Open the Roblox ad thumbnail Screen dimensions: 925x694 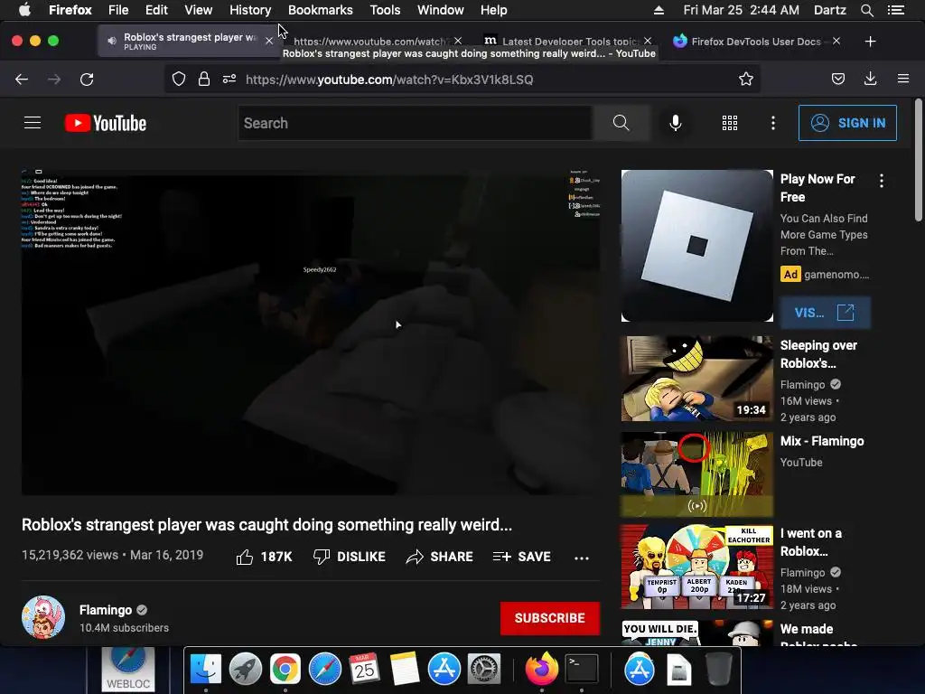696,246
